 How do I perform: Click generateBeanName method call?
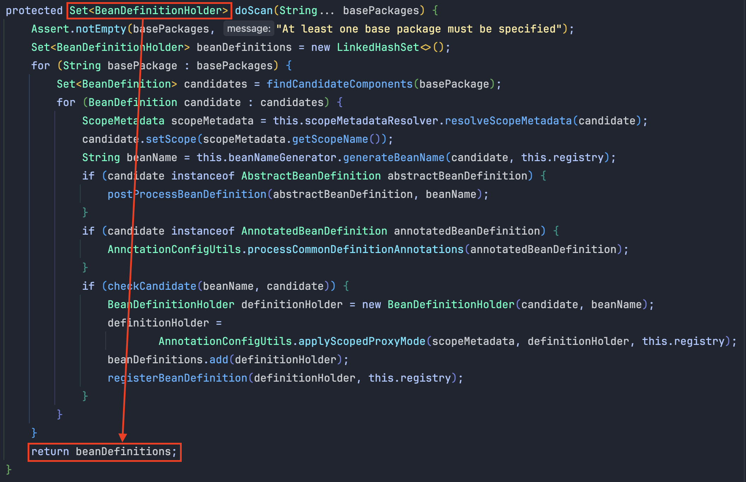click(393, 158)
